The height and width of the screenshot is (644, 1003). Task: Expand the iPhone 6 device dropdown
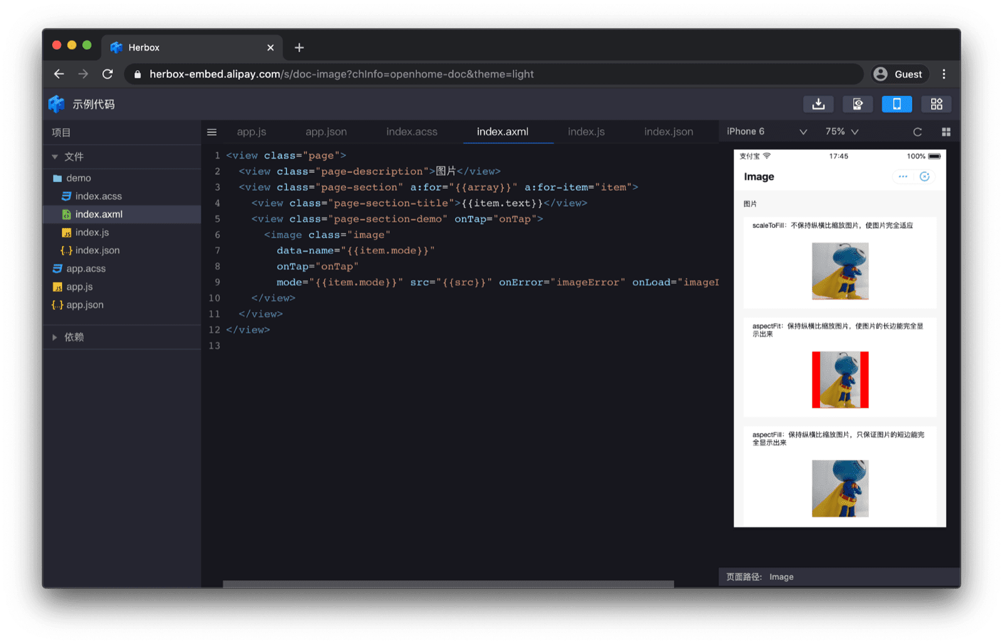tap(765, 132)
